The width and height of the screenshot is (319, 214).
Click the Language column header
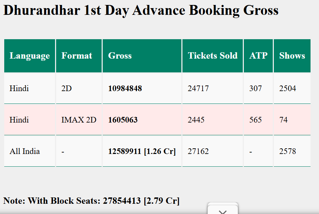[x=30, y=55]
